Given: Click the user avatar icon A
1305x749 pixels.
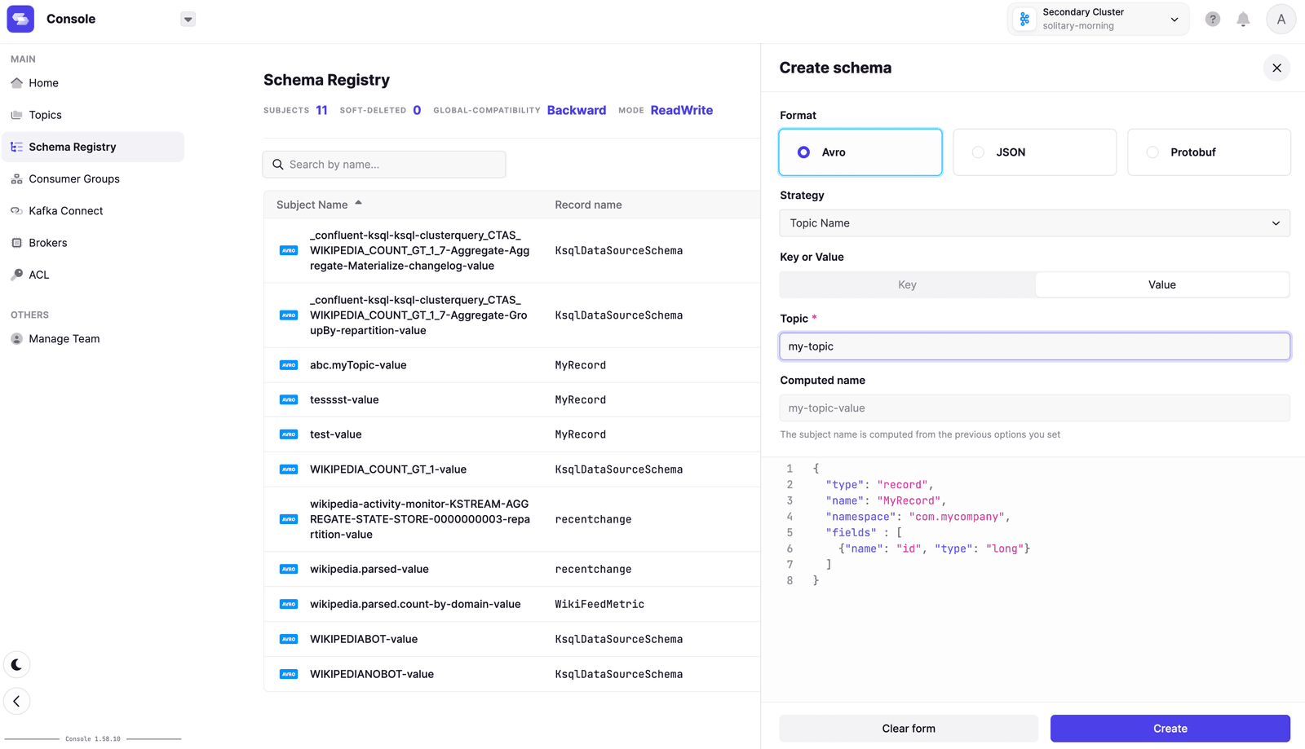Looking at the screenshot, I should 1281,20.
